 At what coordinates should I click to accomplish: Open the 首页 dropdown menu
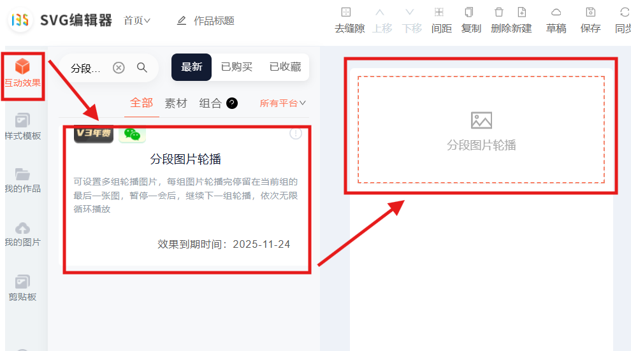coord(137,20)
